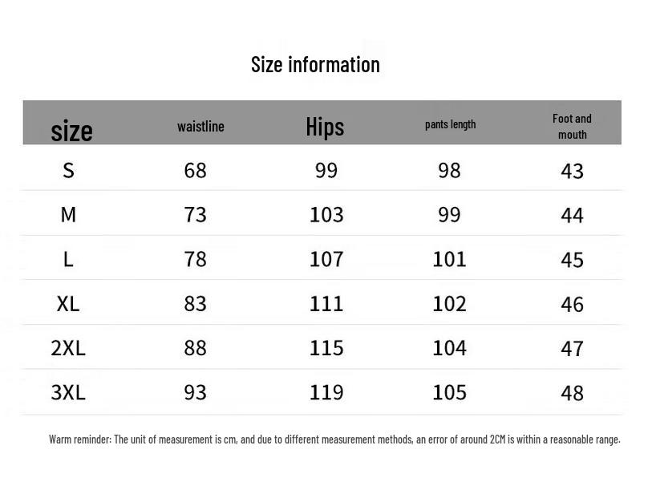This screenshot has width=648, height=486.
Task: Select hips value 119 for 3XL
Action: pyautogui.click(x=326, y=392)
